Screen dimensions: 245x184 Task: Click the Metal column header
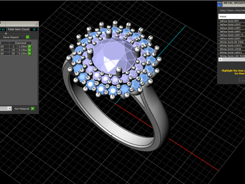232,16
